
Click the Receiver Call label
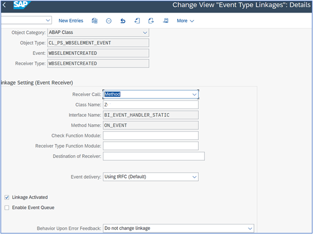(87, 94)
